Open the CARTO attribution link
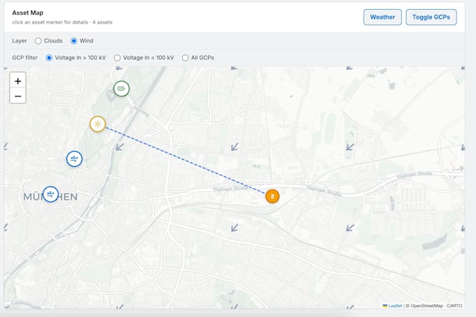 coord(454,306)
